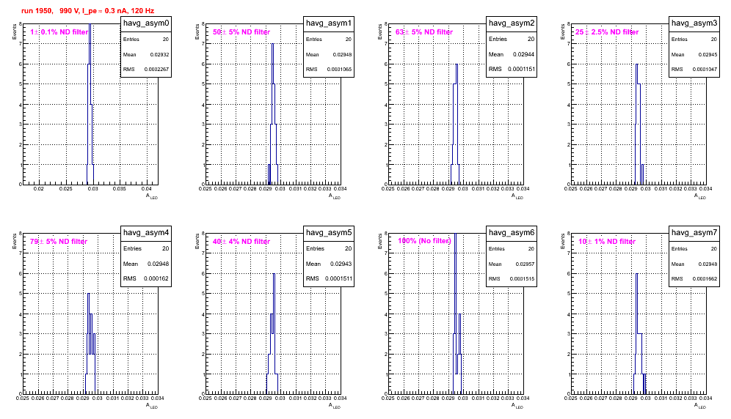
Task: Click RMS value 0.0001511 in havg_asym5
Action: [338, 278]
